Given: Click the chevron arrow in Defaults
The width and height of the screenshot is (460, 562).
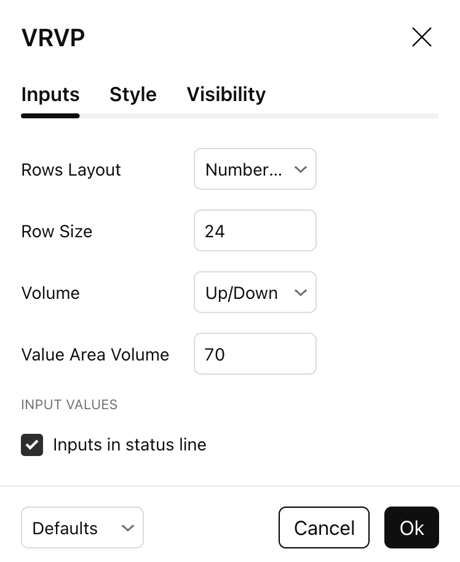Looking at the screenshot, I should pyautogui.click(x=128, y=527).
